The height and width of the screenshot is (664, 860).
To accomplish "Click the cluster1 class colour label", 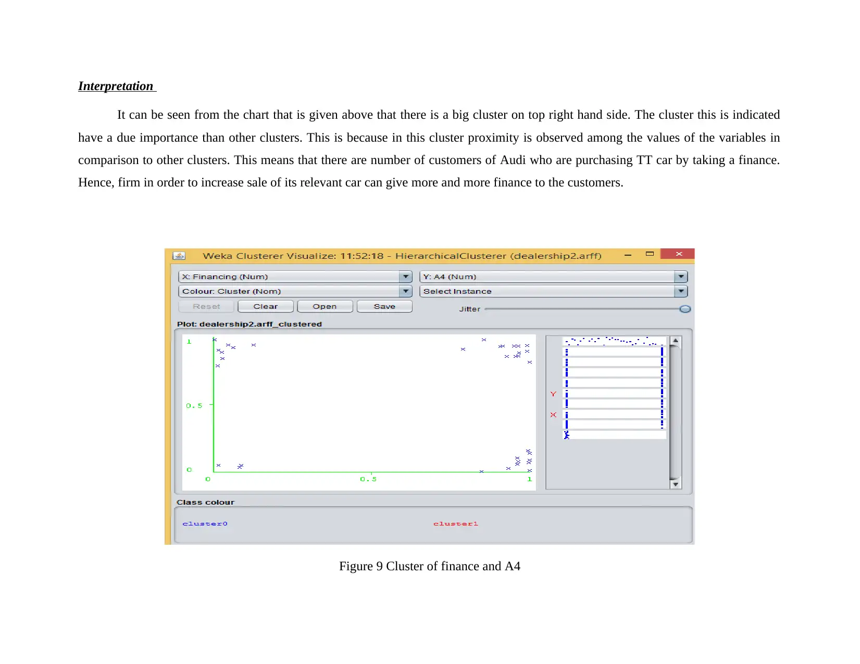I will (x=455, y=523).
